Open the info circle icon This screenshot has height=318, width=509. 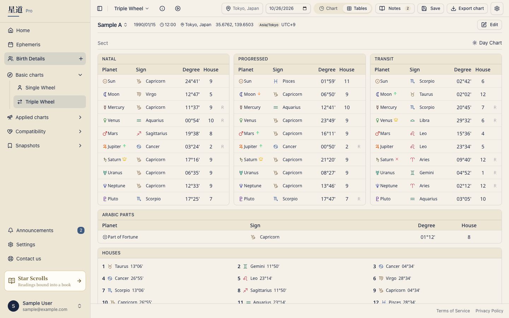162,8
